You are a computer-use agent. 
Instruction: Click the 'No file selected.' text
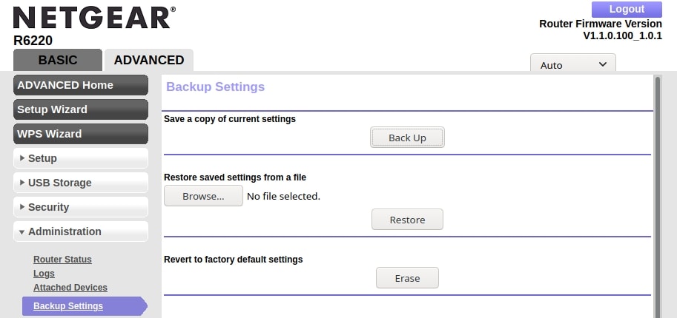[x=284, y=197]
